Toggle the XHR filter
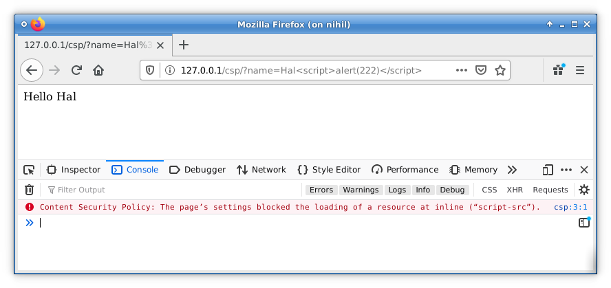This screenshot has height=288, width=611. (515, 190)
